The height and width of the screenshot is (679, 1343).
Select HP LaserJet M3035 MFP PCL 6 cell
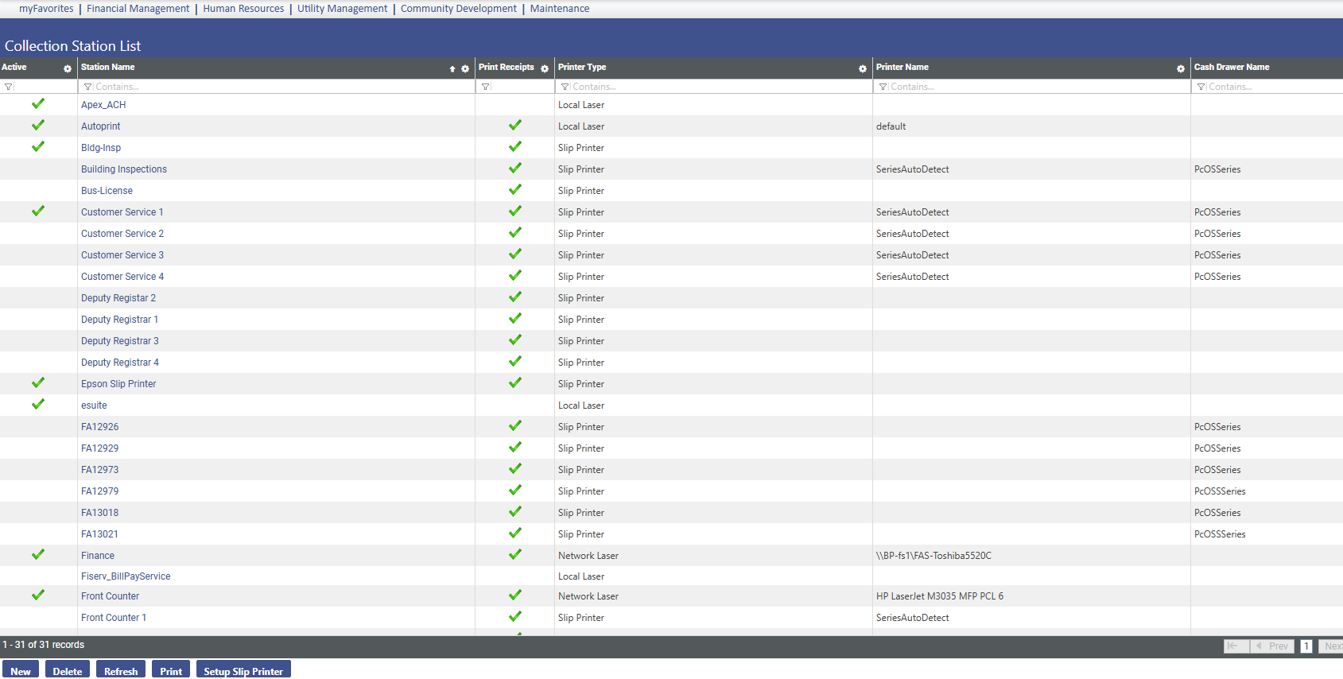click(x=940, y=596)
